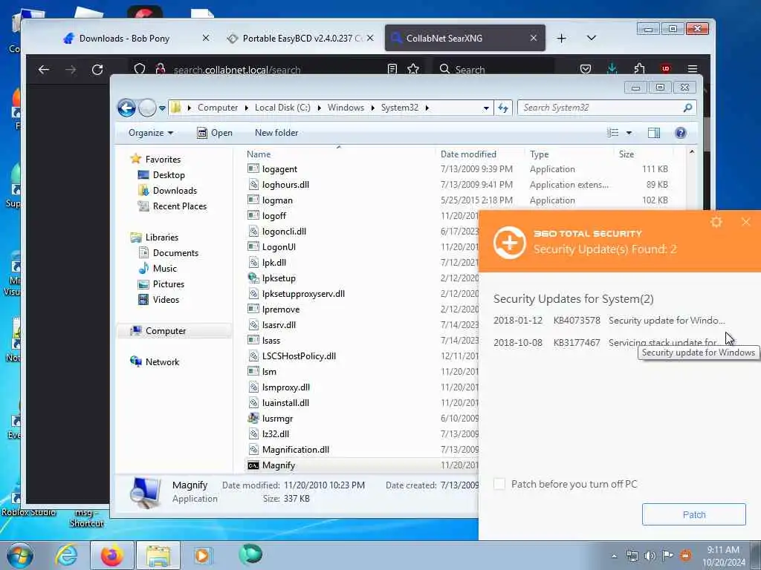Expand breadcrumb arrow after Computer

[x=247, y=108]
